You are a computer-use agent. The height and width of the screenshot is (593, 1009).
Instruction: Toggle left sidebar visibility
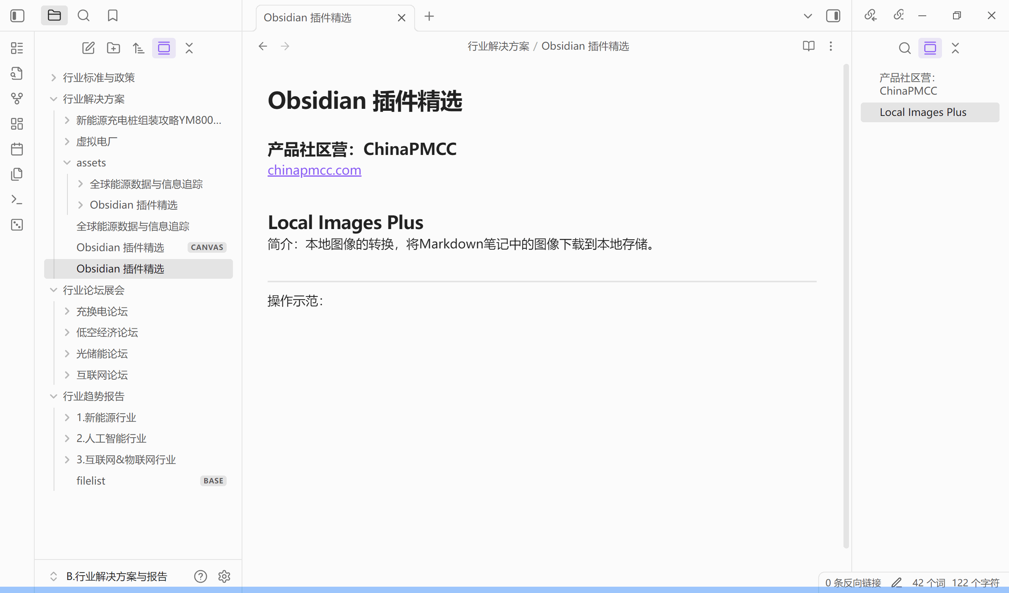coord(17,16)
